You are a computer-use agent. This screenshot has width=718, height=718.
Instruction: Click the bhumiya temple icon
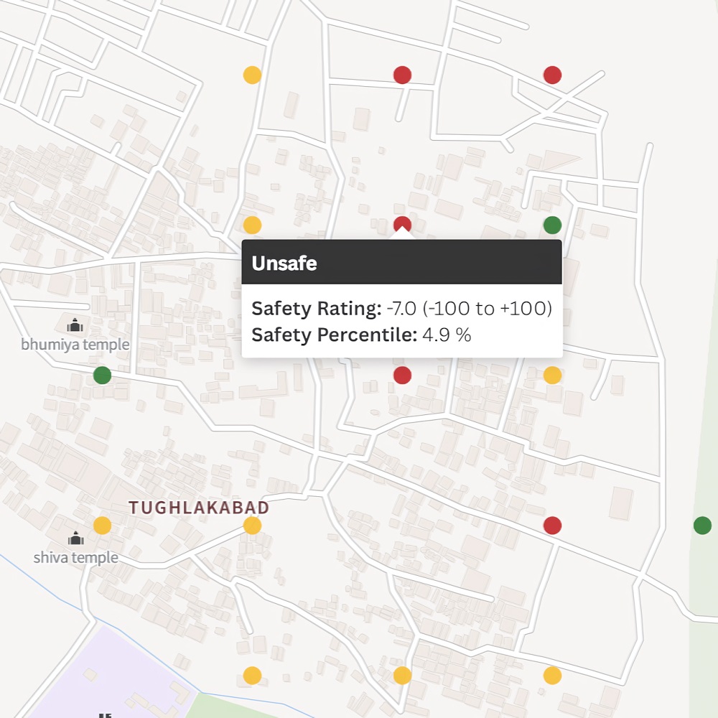(75, 325)
